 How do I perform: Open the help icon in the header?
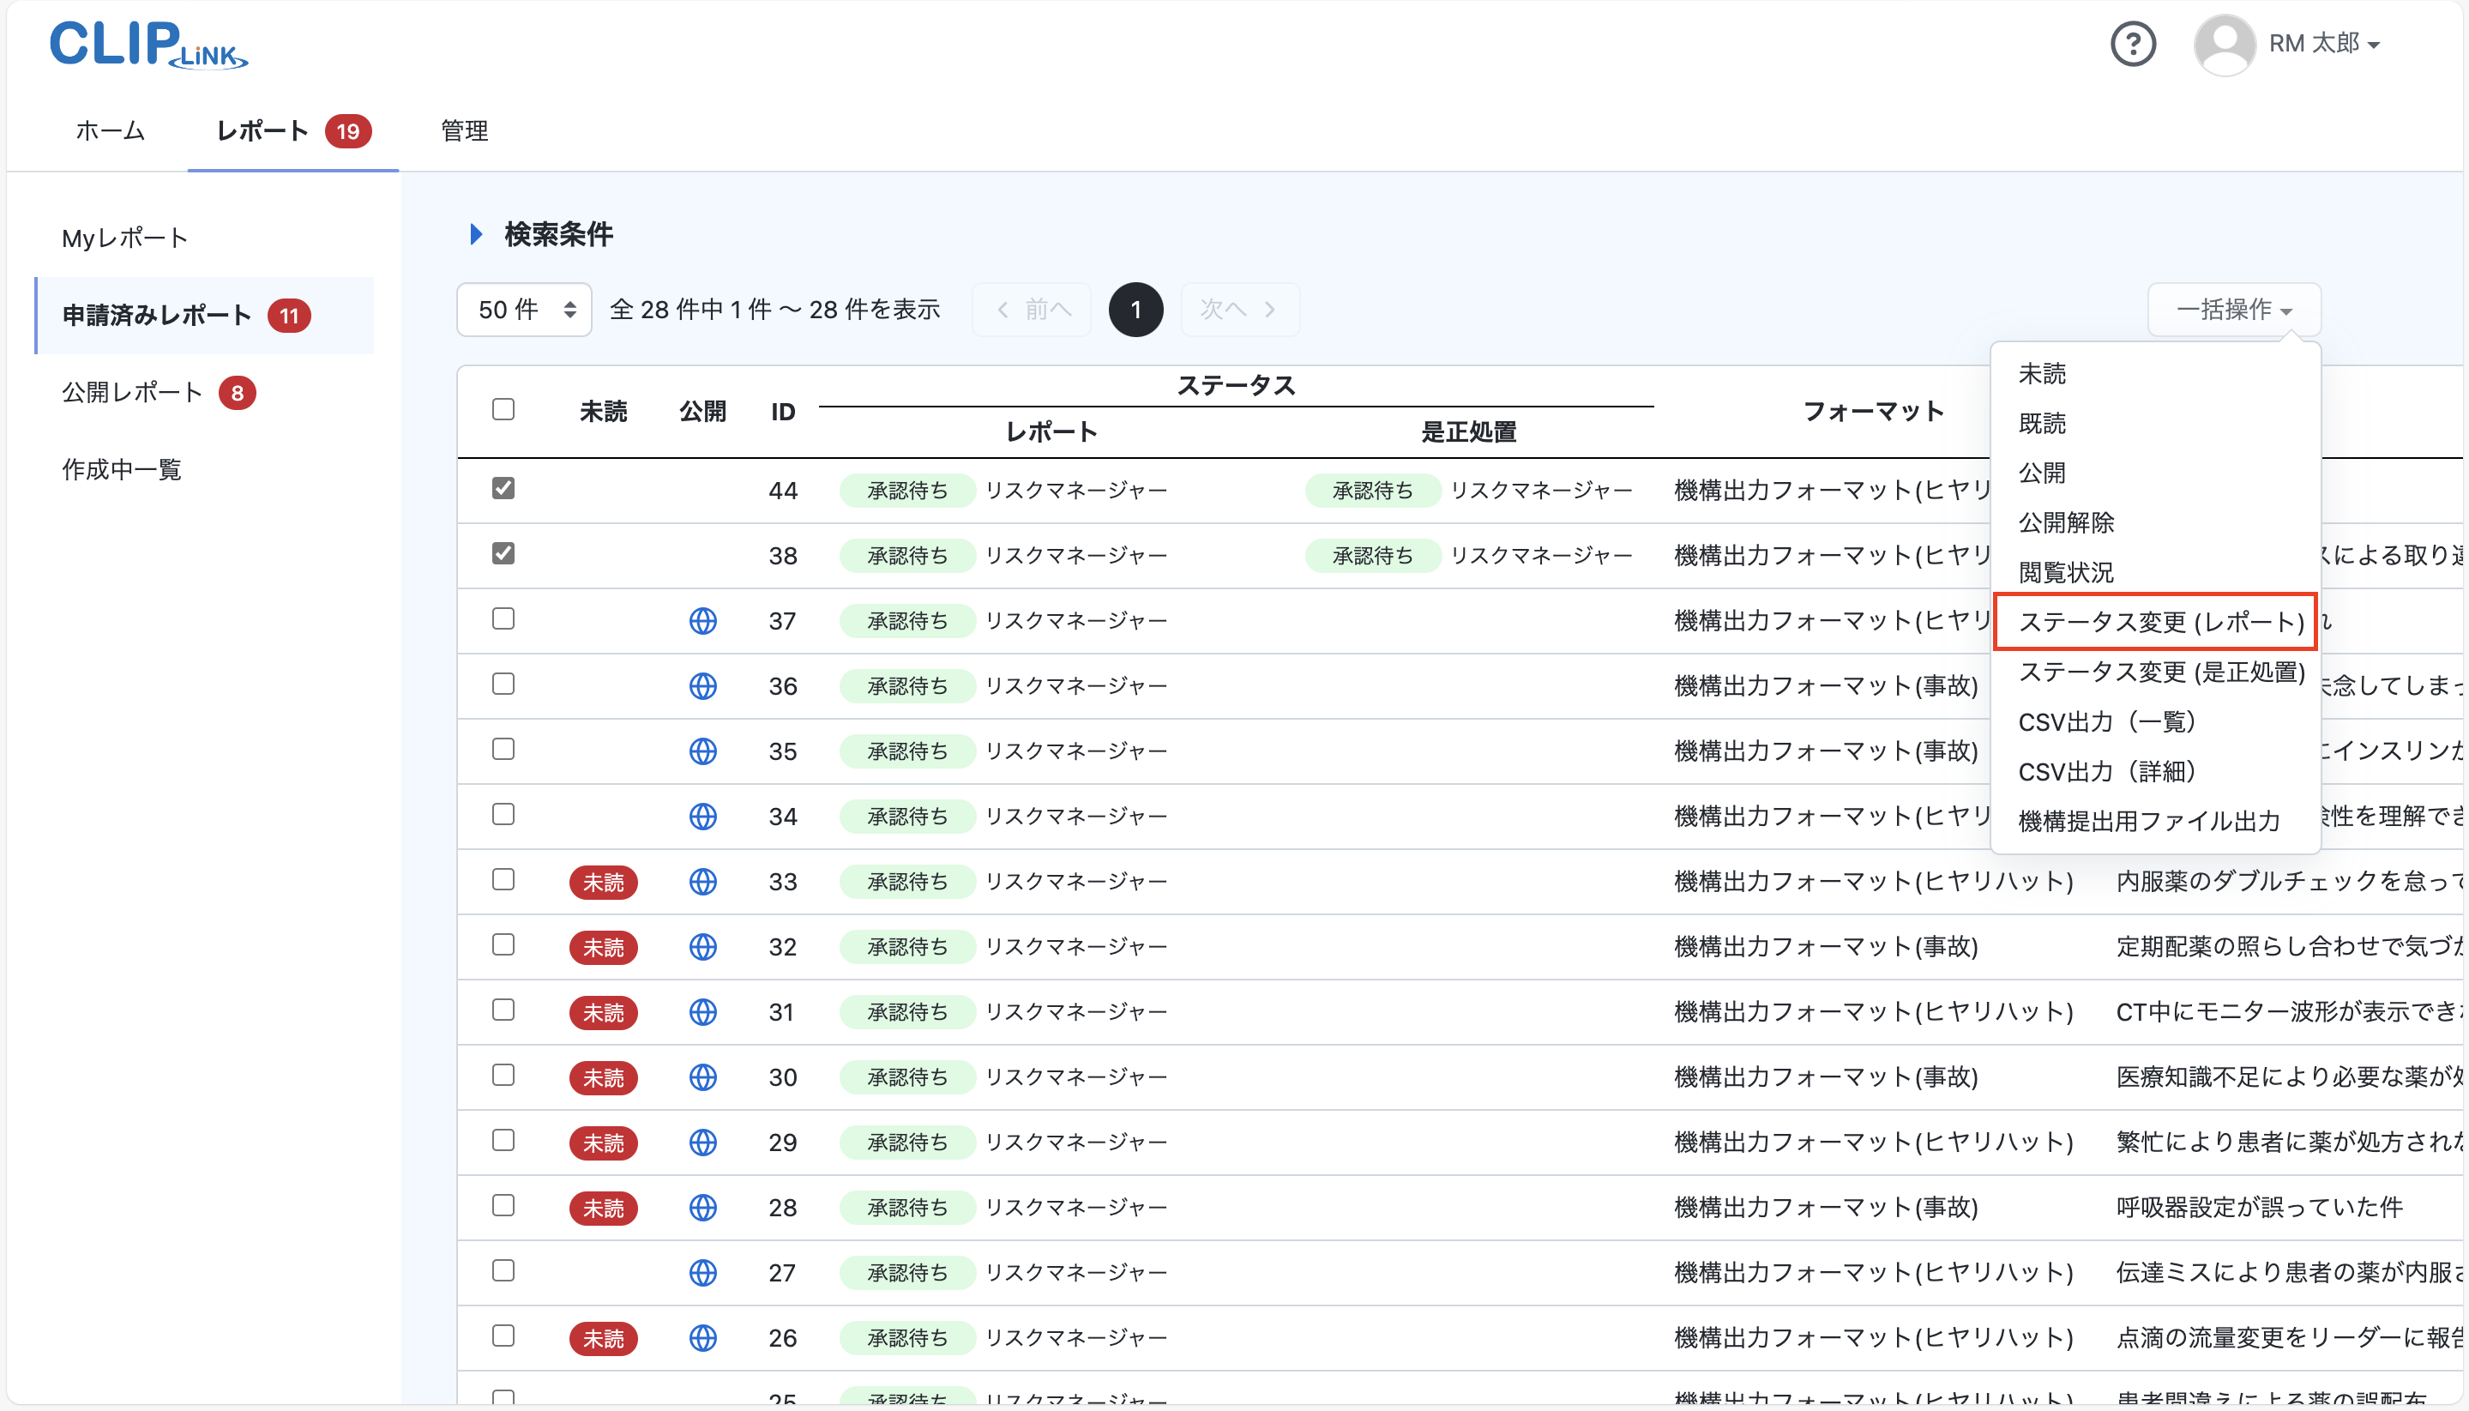[2133, 44]
